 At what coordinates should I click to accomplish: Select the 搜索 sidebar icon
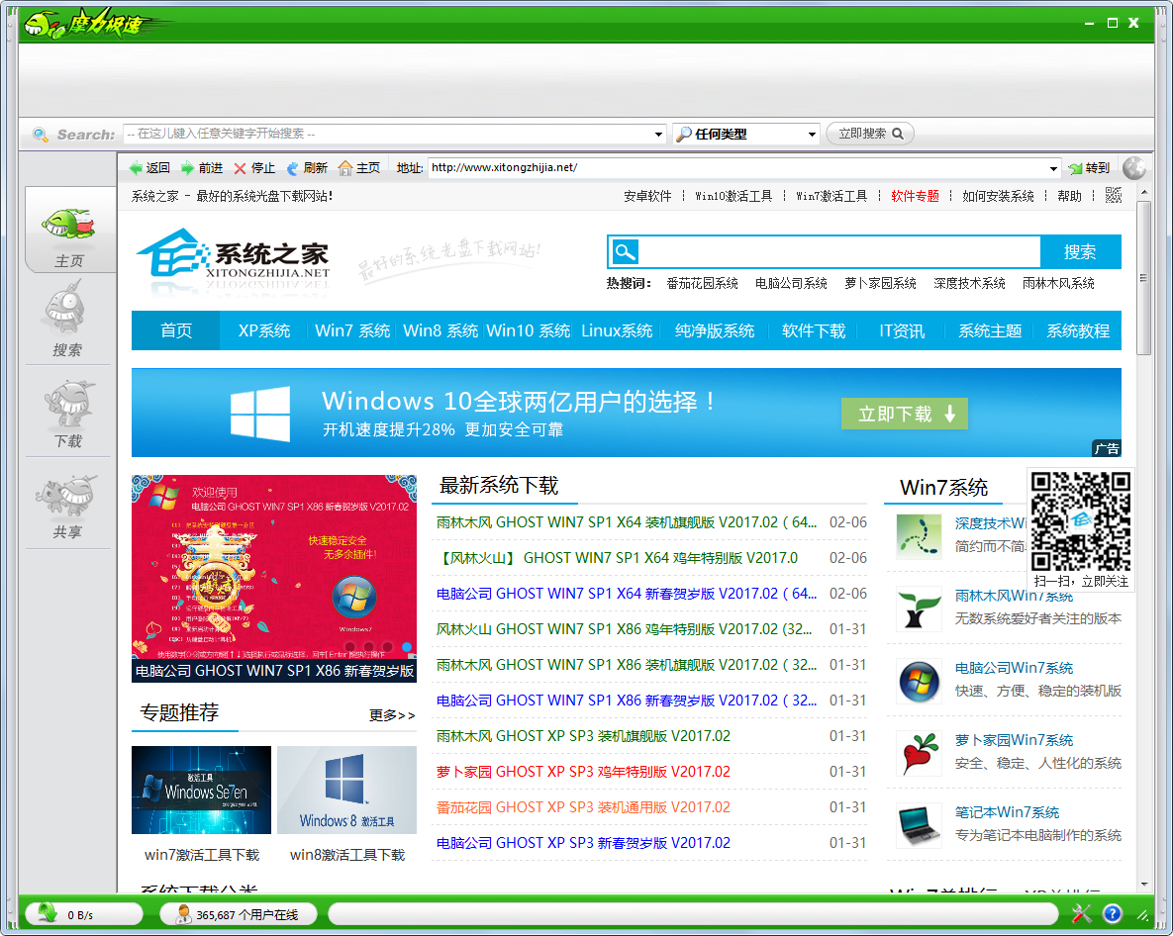click(67, 319)
